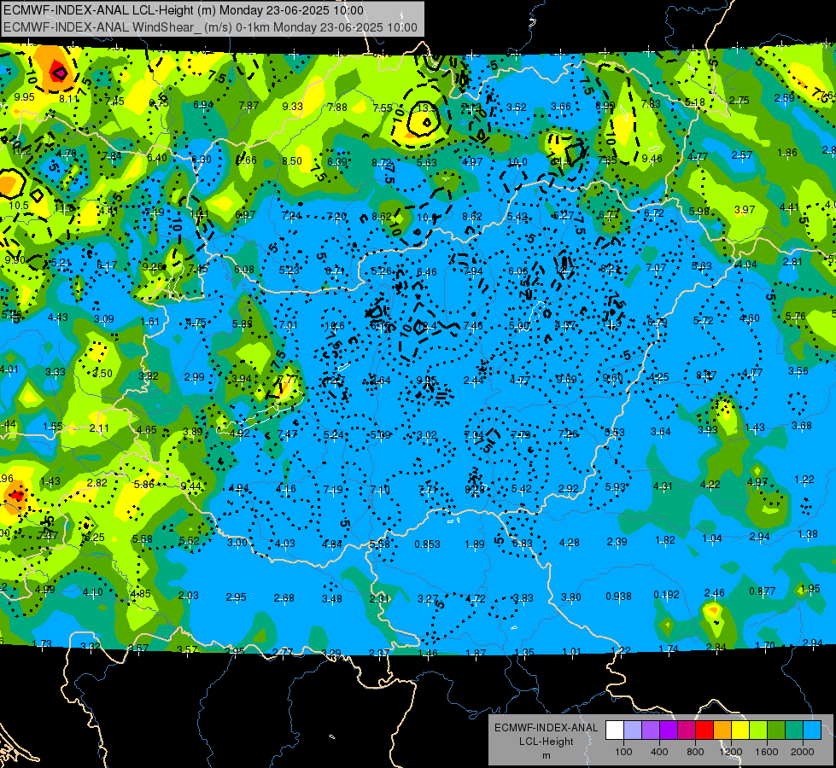Click the orange legend swatch
836x768 pixels.
722,730
